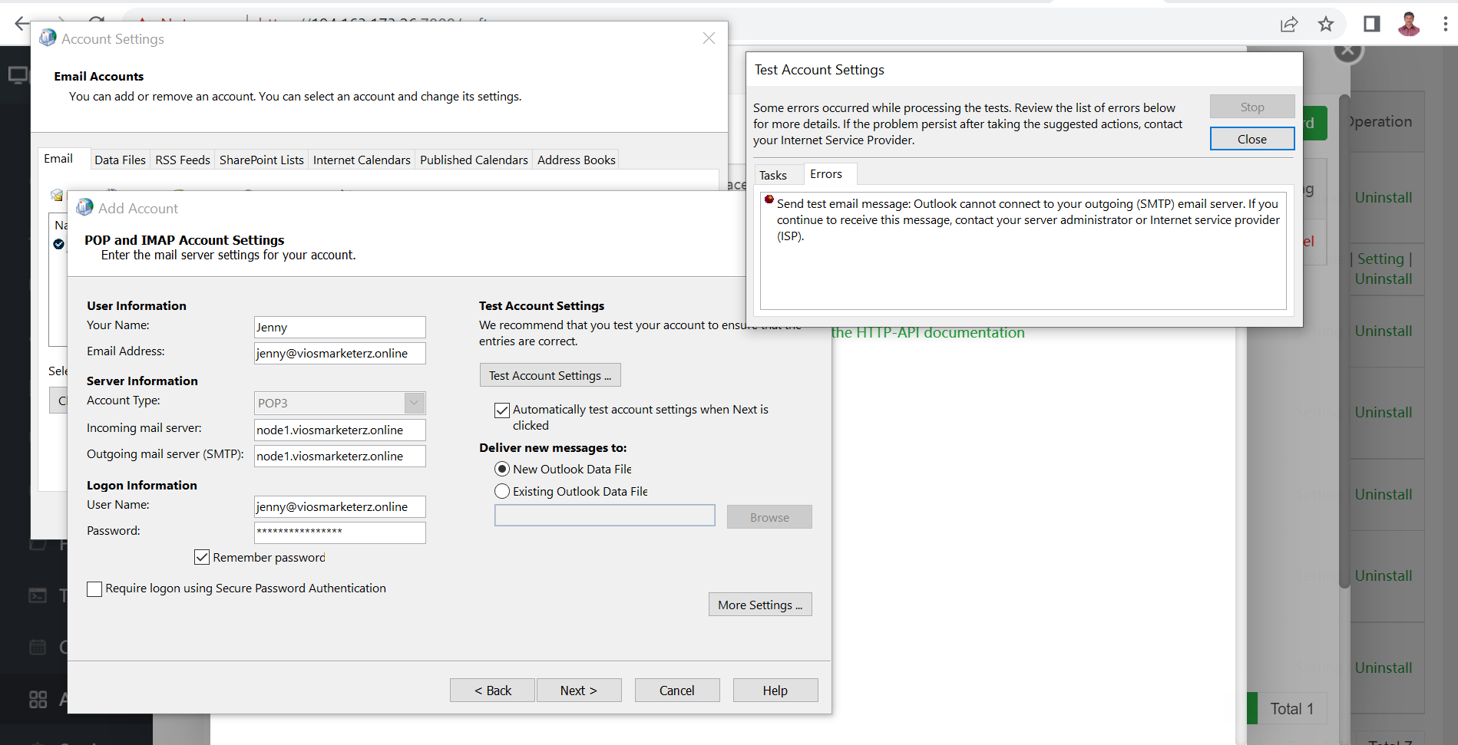Viewport: 1458px width, 745px height.
Task: Select the New Outlook Data File option
Action: 502,469
